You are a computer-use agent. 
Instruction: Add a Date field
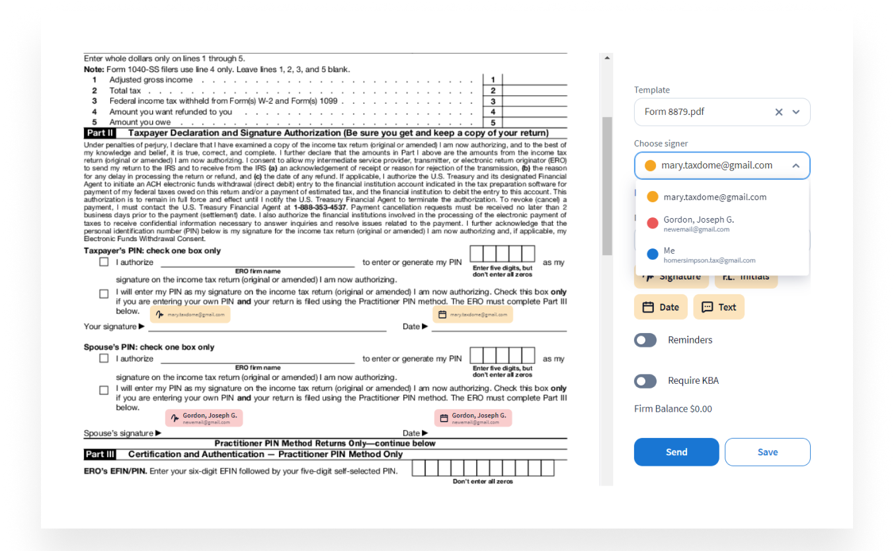coord(661,307)
